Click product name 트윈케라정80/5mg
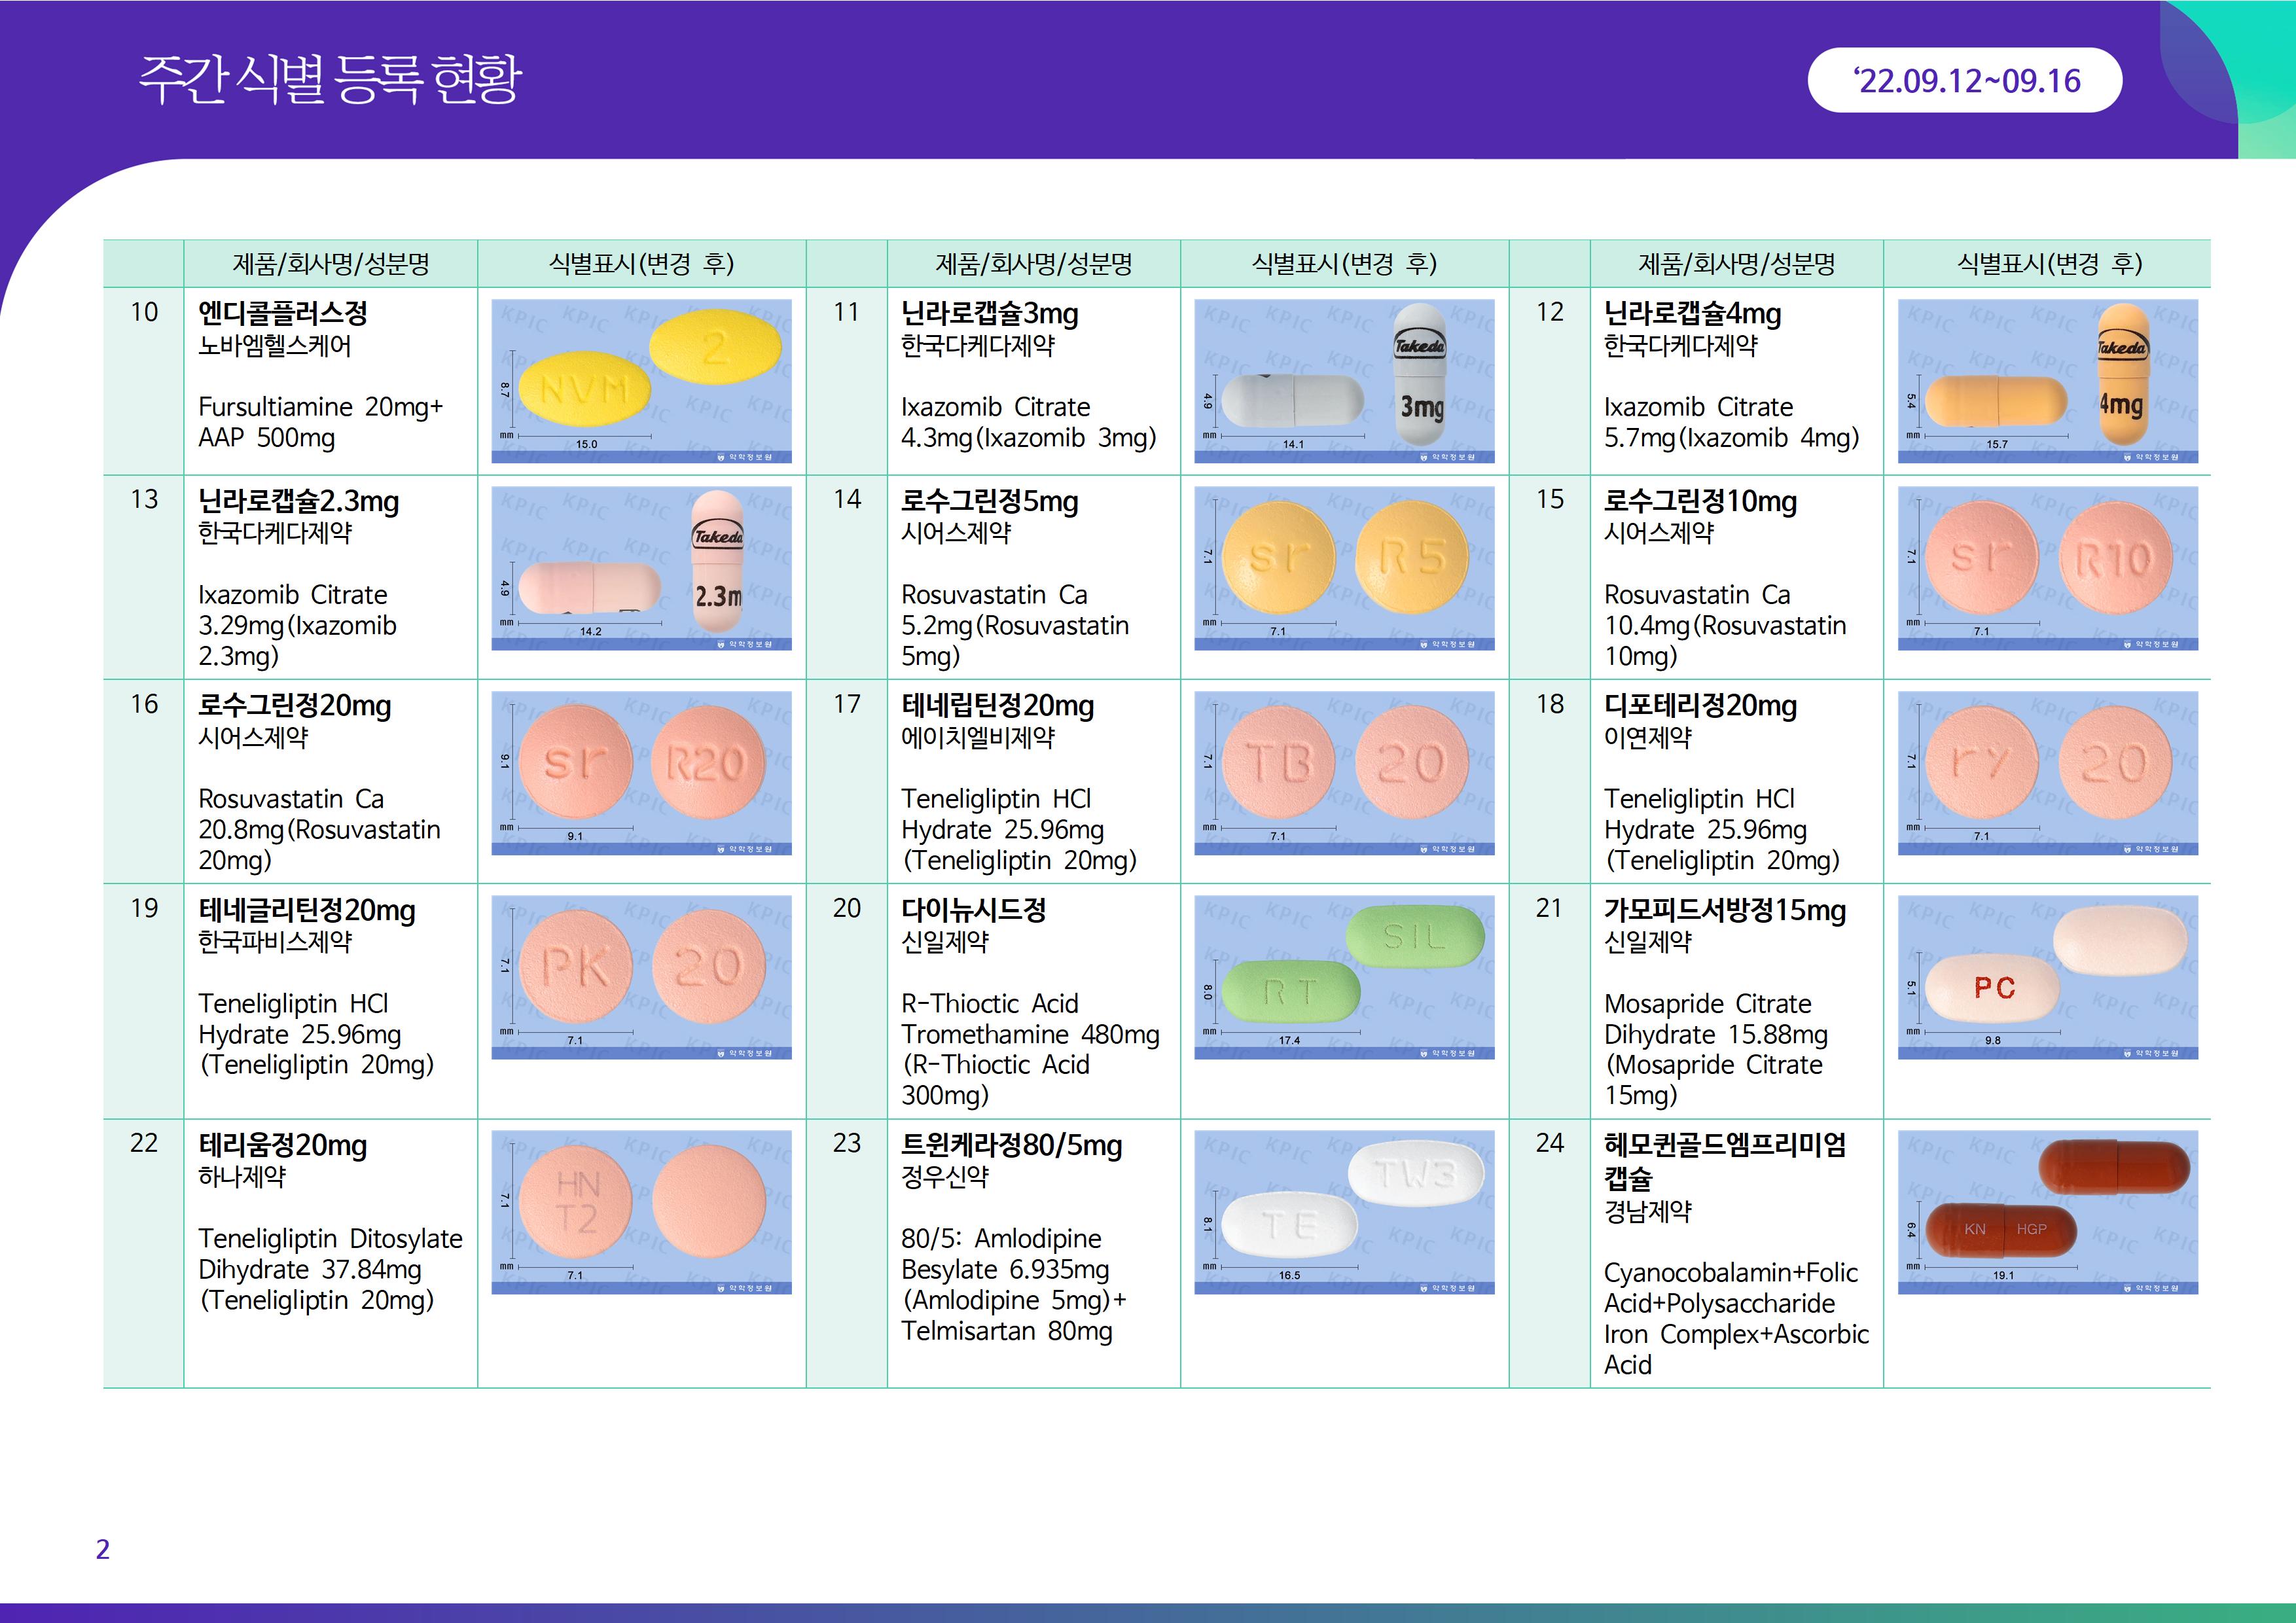This screenshot has height=1623, width=2296. pyautogui.click(x=1011, y=1145)
